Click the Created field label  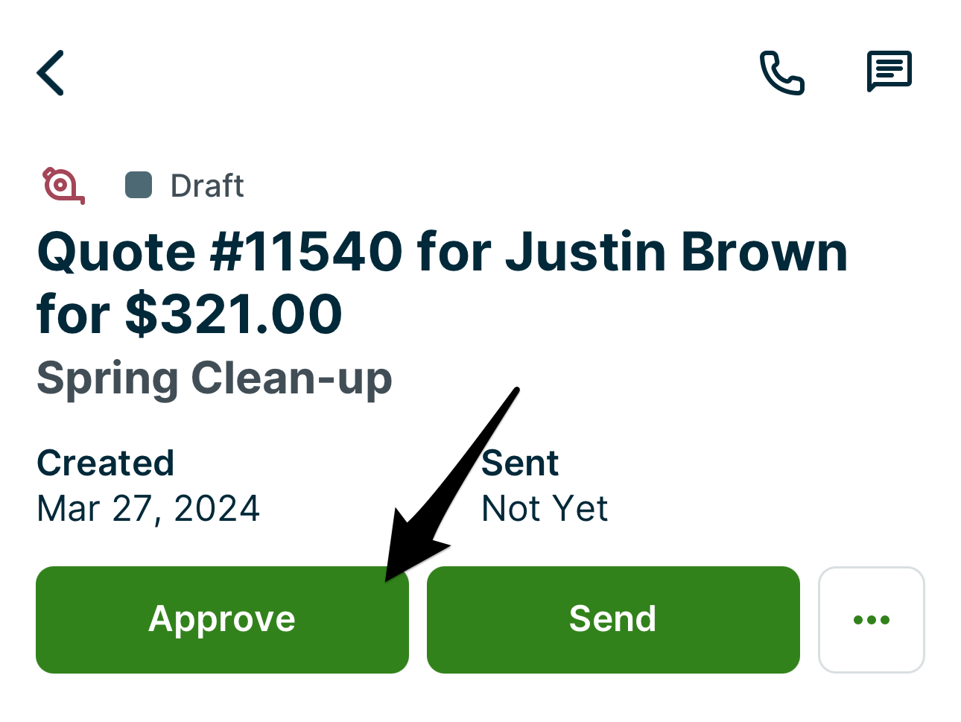pos(106,463)
